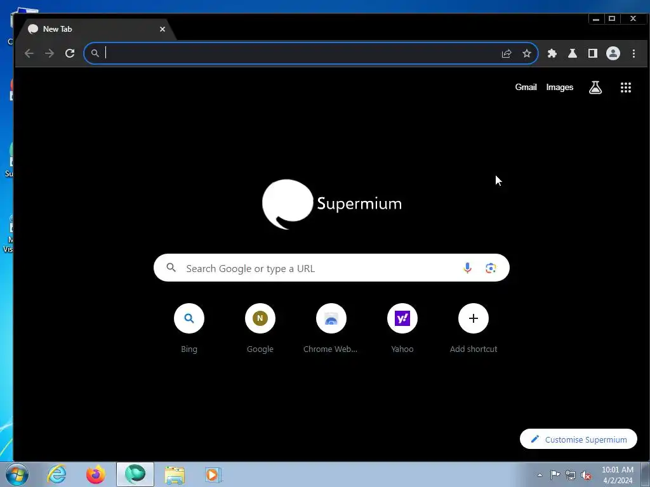Open the experiments flask icon in the toolbar
Image resolution: width=650 pixels, height=487 pixels.
click(x=573, y=53)
